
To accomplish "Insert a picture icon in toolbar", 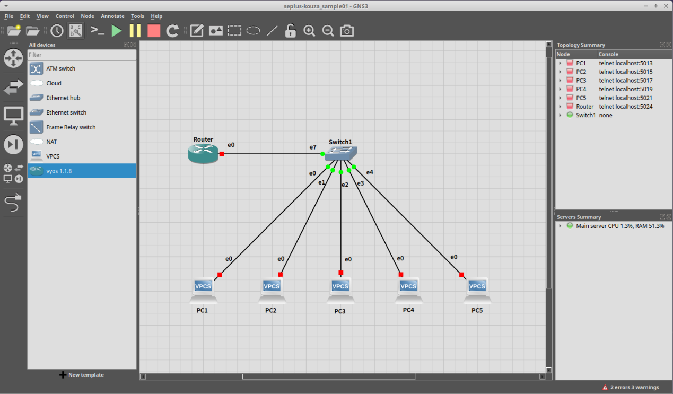I will pyautogui.click(x=216, y=31).
